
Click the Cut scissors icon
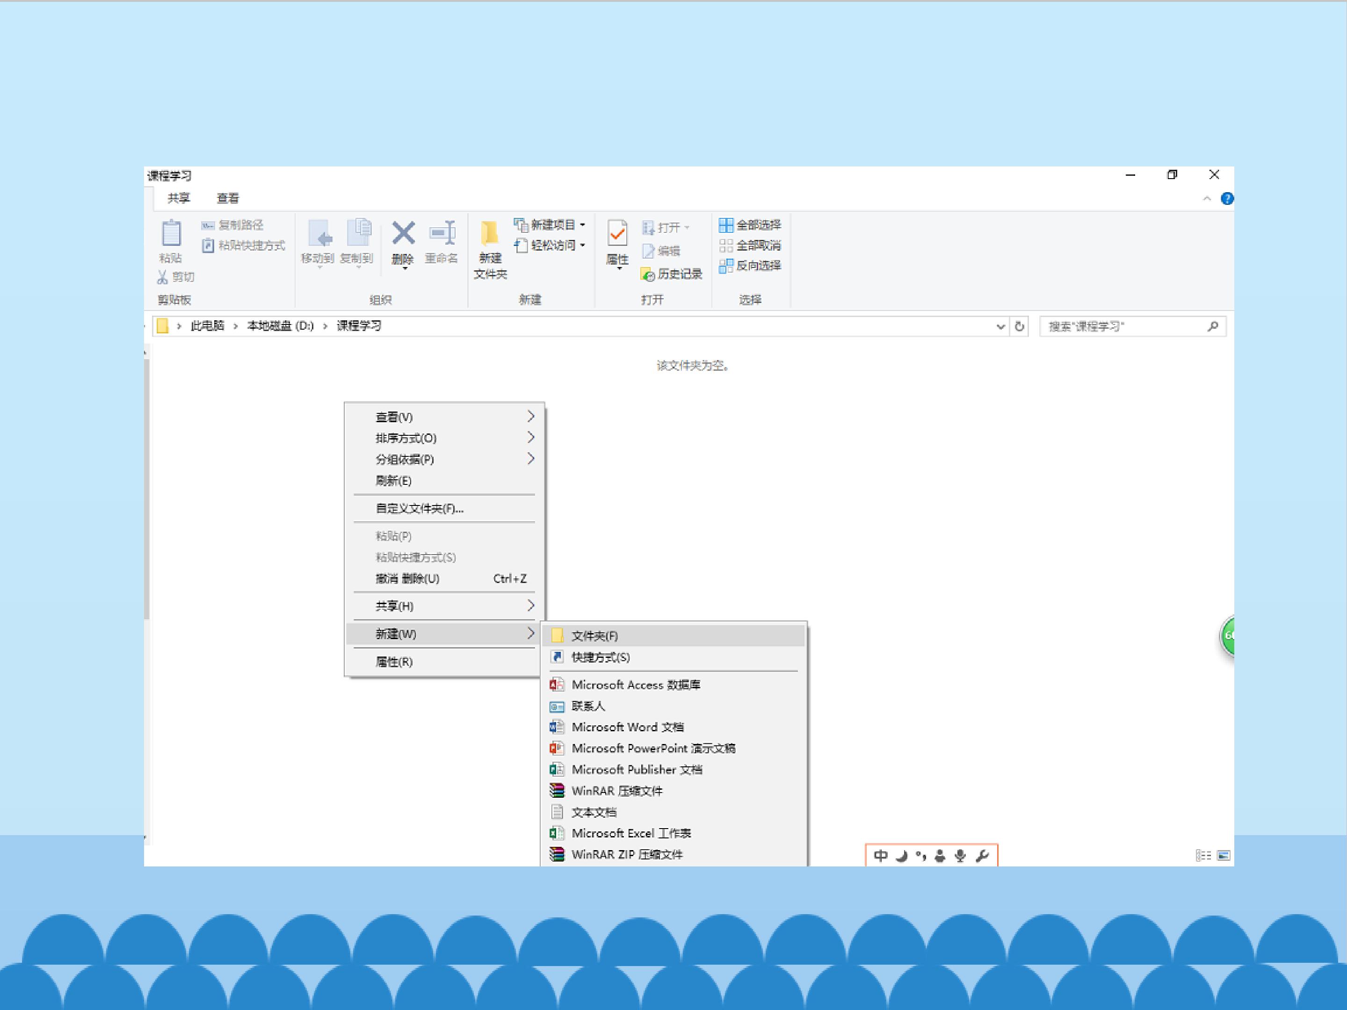(162, 278)
